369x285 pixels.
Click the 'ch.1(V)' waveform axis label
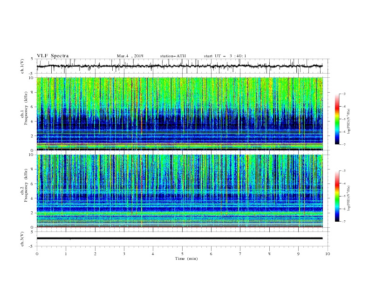(x=22, y=66)
